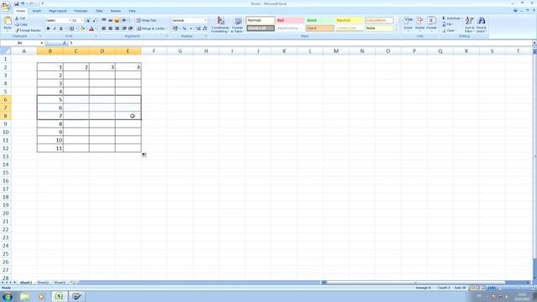Save the workbook from Quick Access Toolbar
Image resolution: width=537 pixels, height=302 pixels.
(16, 3)
